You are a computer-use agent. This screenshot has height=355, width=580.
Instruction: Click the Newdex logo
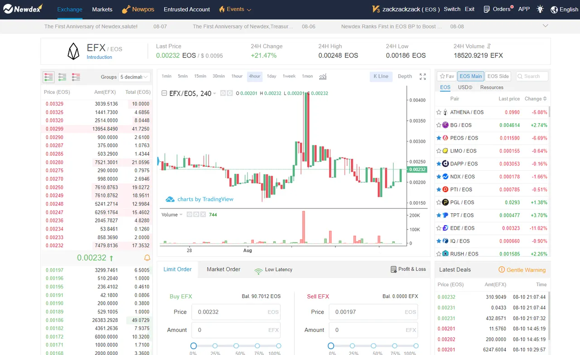pos(23,9)
